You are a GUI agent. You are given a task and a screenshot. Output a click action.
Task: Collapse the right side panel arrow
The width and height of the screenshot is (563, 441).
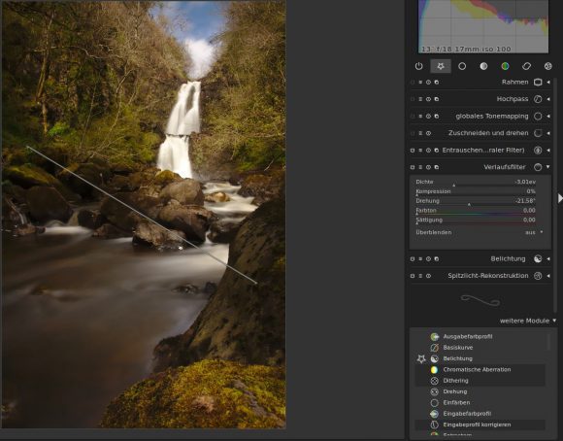(560, 198)
